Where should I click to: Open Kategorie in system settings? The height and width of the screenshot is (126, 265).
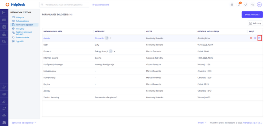coord(20,17)
